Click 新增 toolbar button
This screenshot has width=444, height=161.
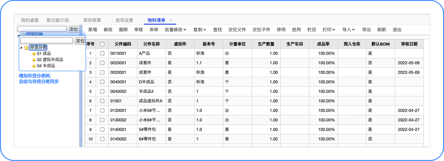(x=93, y=30)
